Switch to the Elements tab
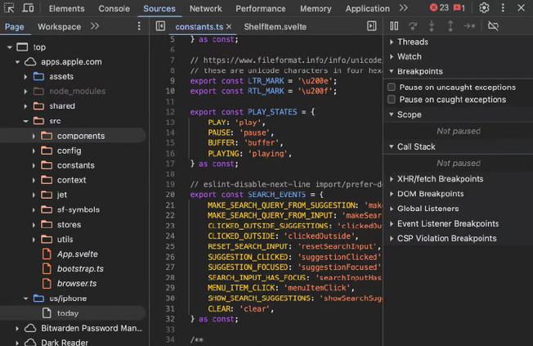The width and height of the screenshot is (533, 346). (x=66, y=8)
